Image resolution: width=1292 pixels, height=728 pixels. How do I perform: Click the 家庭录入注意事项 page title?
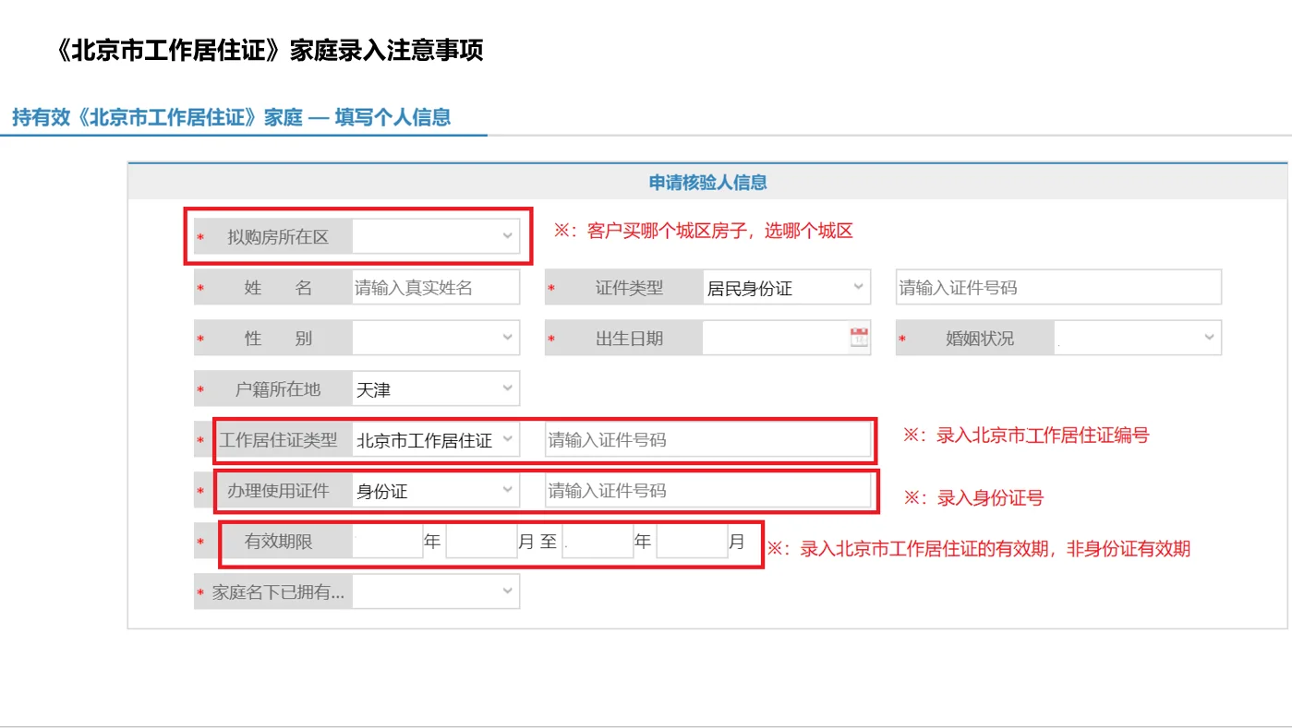269,50
